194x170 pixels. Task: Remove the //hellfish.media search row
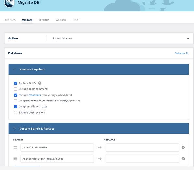pos(183,147)
